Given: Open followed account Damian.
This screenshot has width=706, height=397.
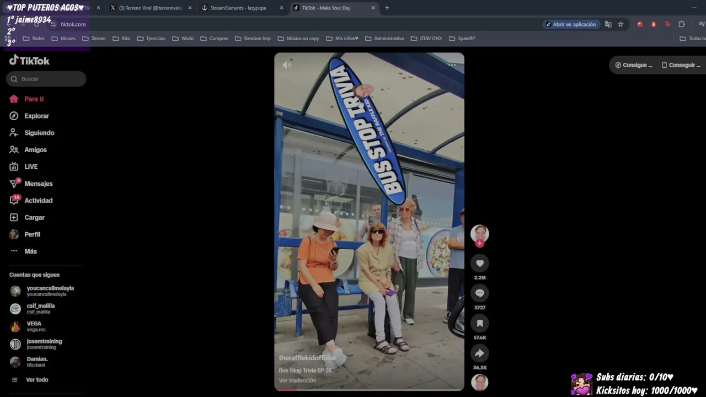Looking at the screenshot, I should click(29, 361).
